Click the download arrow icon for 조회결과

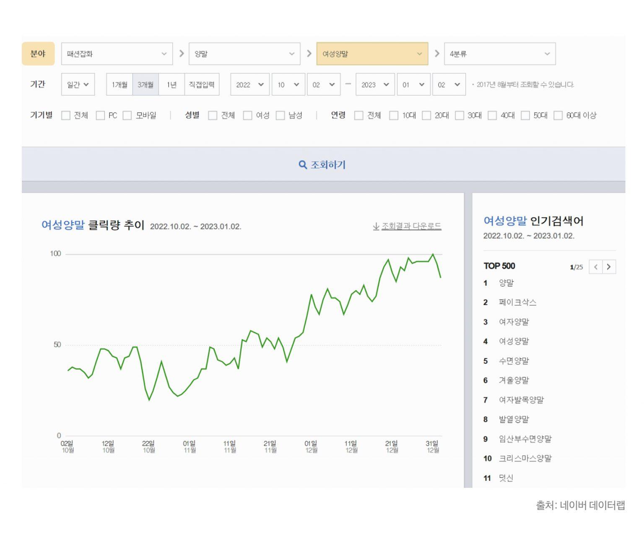pos(376,226)
